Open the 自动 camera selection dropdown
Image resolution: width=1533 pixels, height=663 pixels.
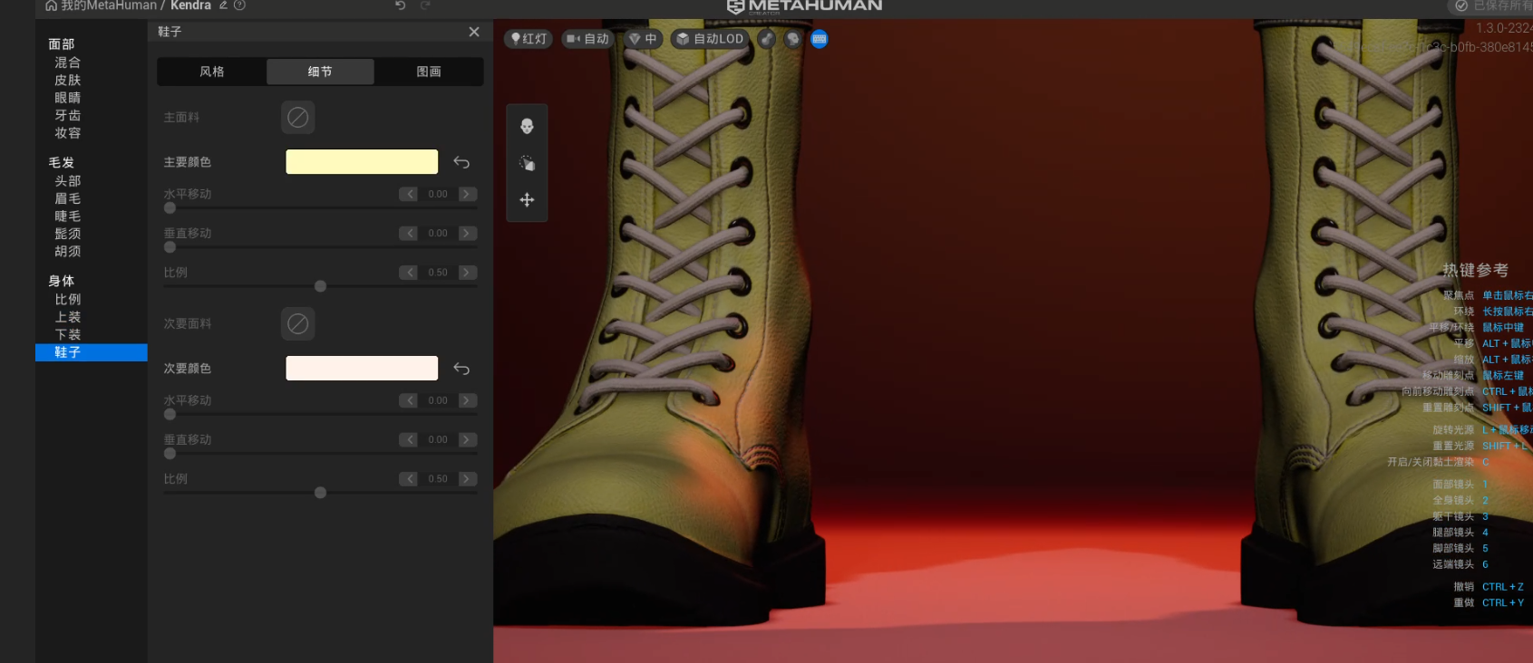[587, 39]
